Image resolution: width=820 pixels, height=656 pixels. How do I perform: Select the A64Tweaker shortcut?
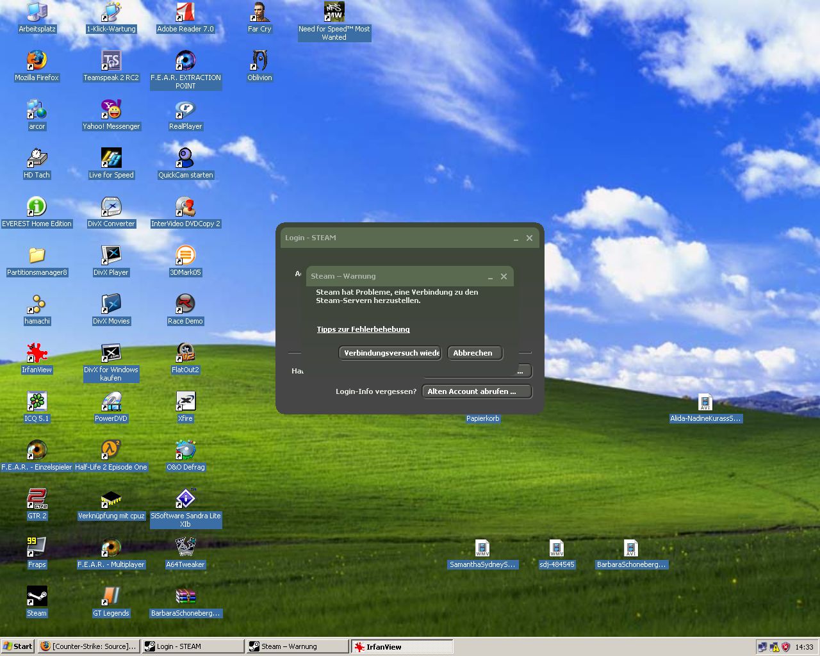pos(185,553)
